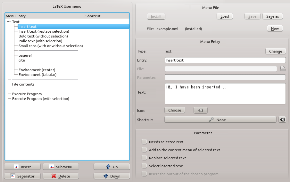Screen dimensions: 290x182
Task: Select the 'Insert text' tree row
Action: pyautogui.click(x=73, y=27)
